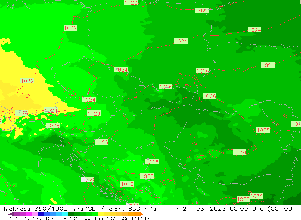Click the brightest green swatch before 135

pyautogui.click(x=95, y=214)
